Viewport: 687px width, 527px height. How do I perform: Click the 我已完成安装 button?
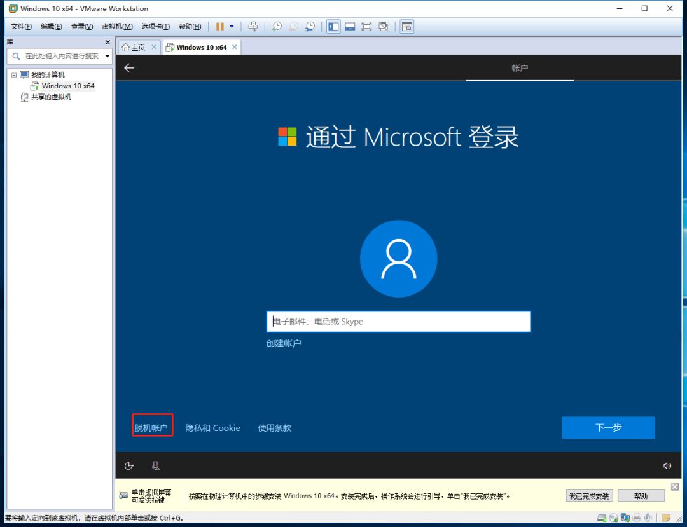coord(589,496)
